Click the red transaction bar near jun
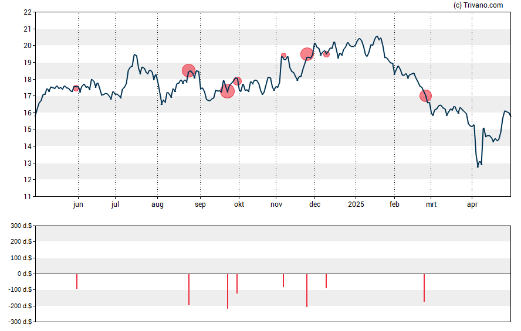 77,281
